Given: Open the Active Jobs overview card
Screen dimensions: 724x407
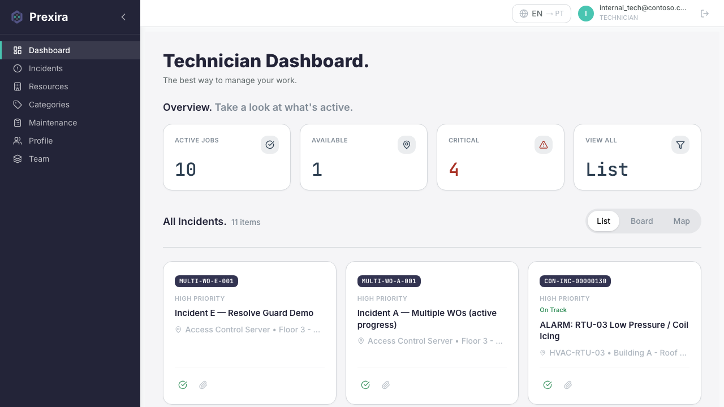Looking at the screenshot, I should pos(227,157).
